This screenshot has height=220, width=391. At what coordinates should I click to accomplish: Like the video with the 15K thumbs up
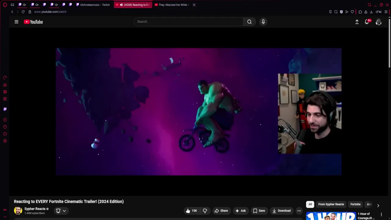192,211
